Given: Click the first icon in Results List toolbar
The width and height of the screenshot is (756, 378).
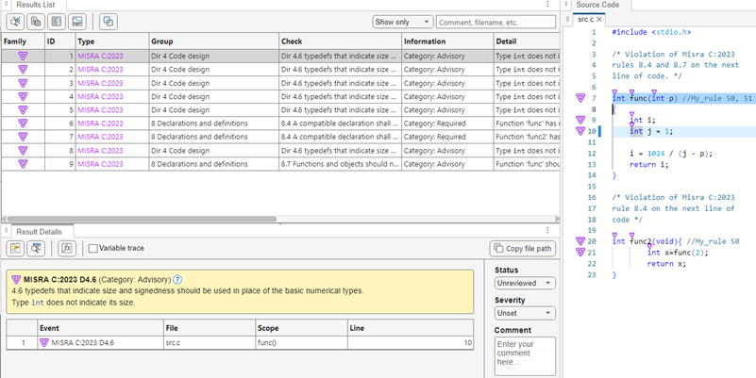Looking at the screenshot, I should 16,22.
